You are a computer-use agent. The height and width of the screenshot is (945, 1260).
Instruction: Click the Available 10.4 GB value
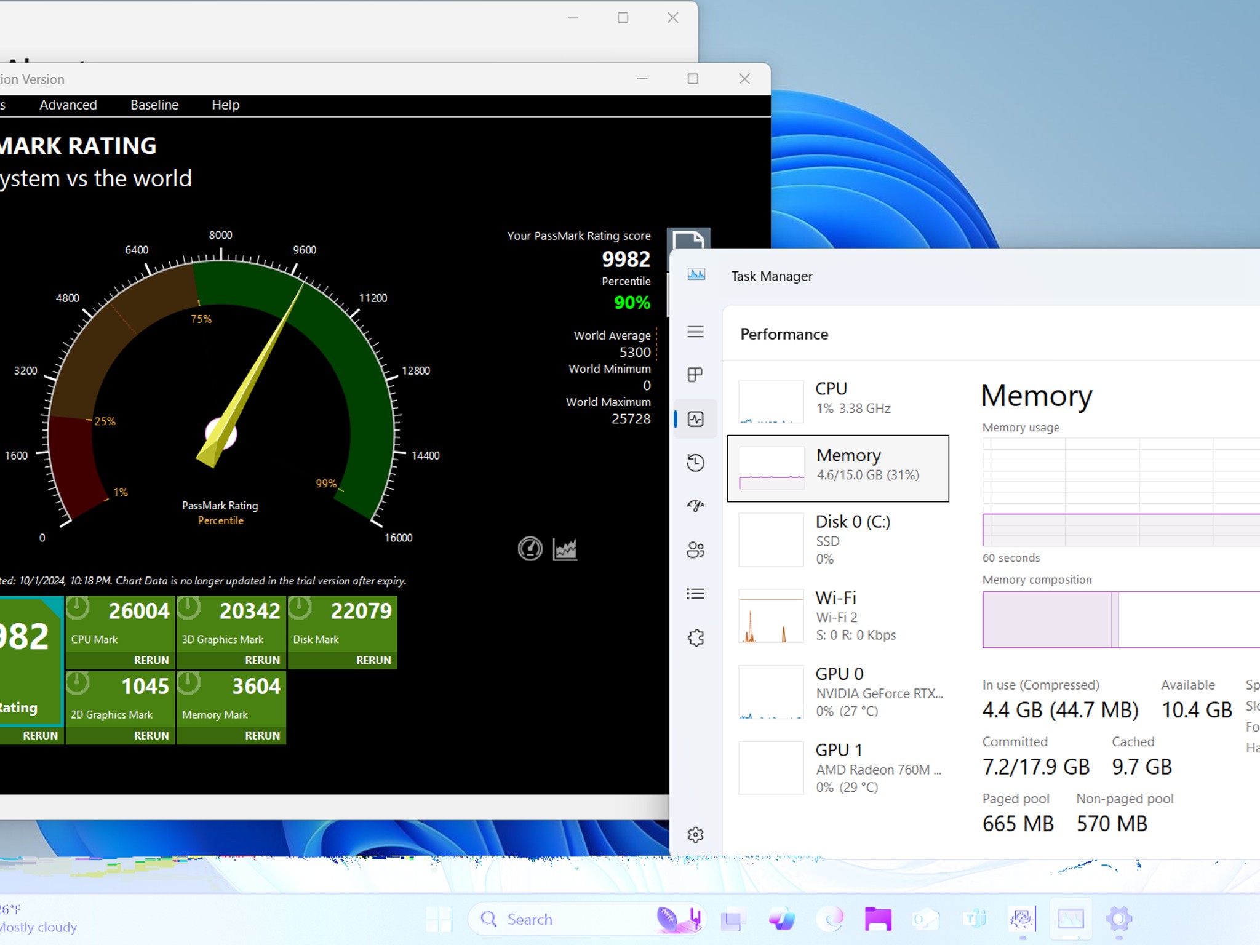1197,710
